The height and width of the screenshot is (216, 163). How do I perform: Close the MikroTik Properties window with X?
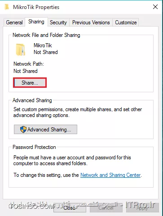155,7
